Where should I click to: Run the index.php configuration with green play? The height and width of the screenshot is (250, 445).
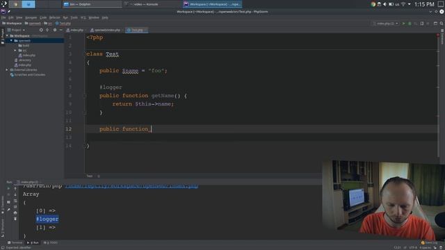[x=403, y=24]
